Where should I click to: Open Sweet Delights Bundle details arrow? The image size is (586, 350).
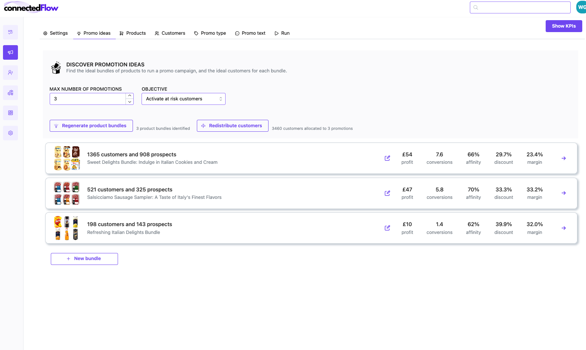pyautogui.click(x=564, y=158)
